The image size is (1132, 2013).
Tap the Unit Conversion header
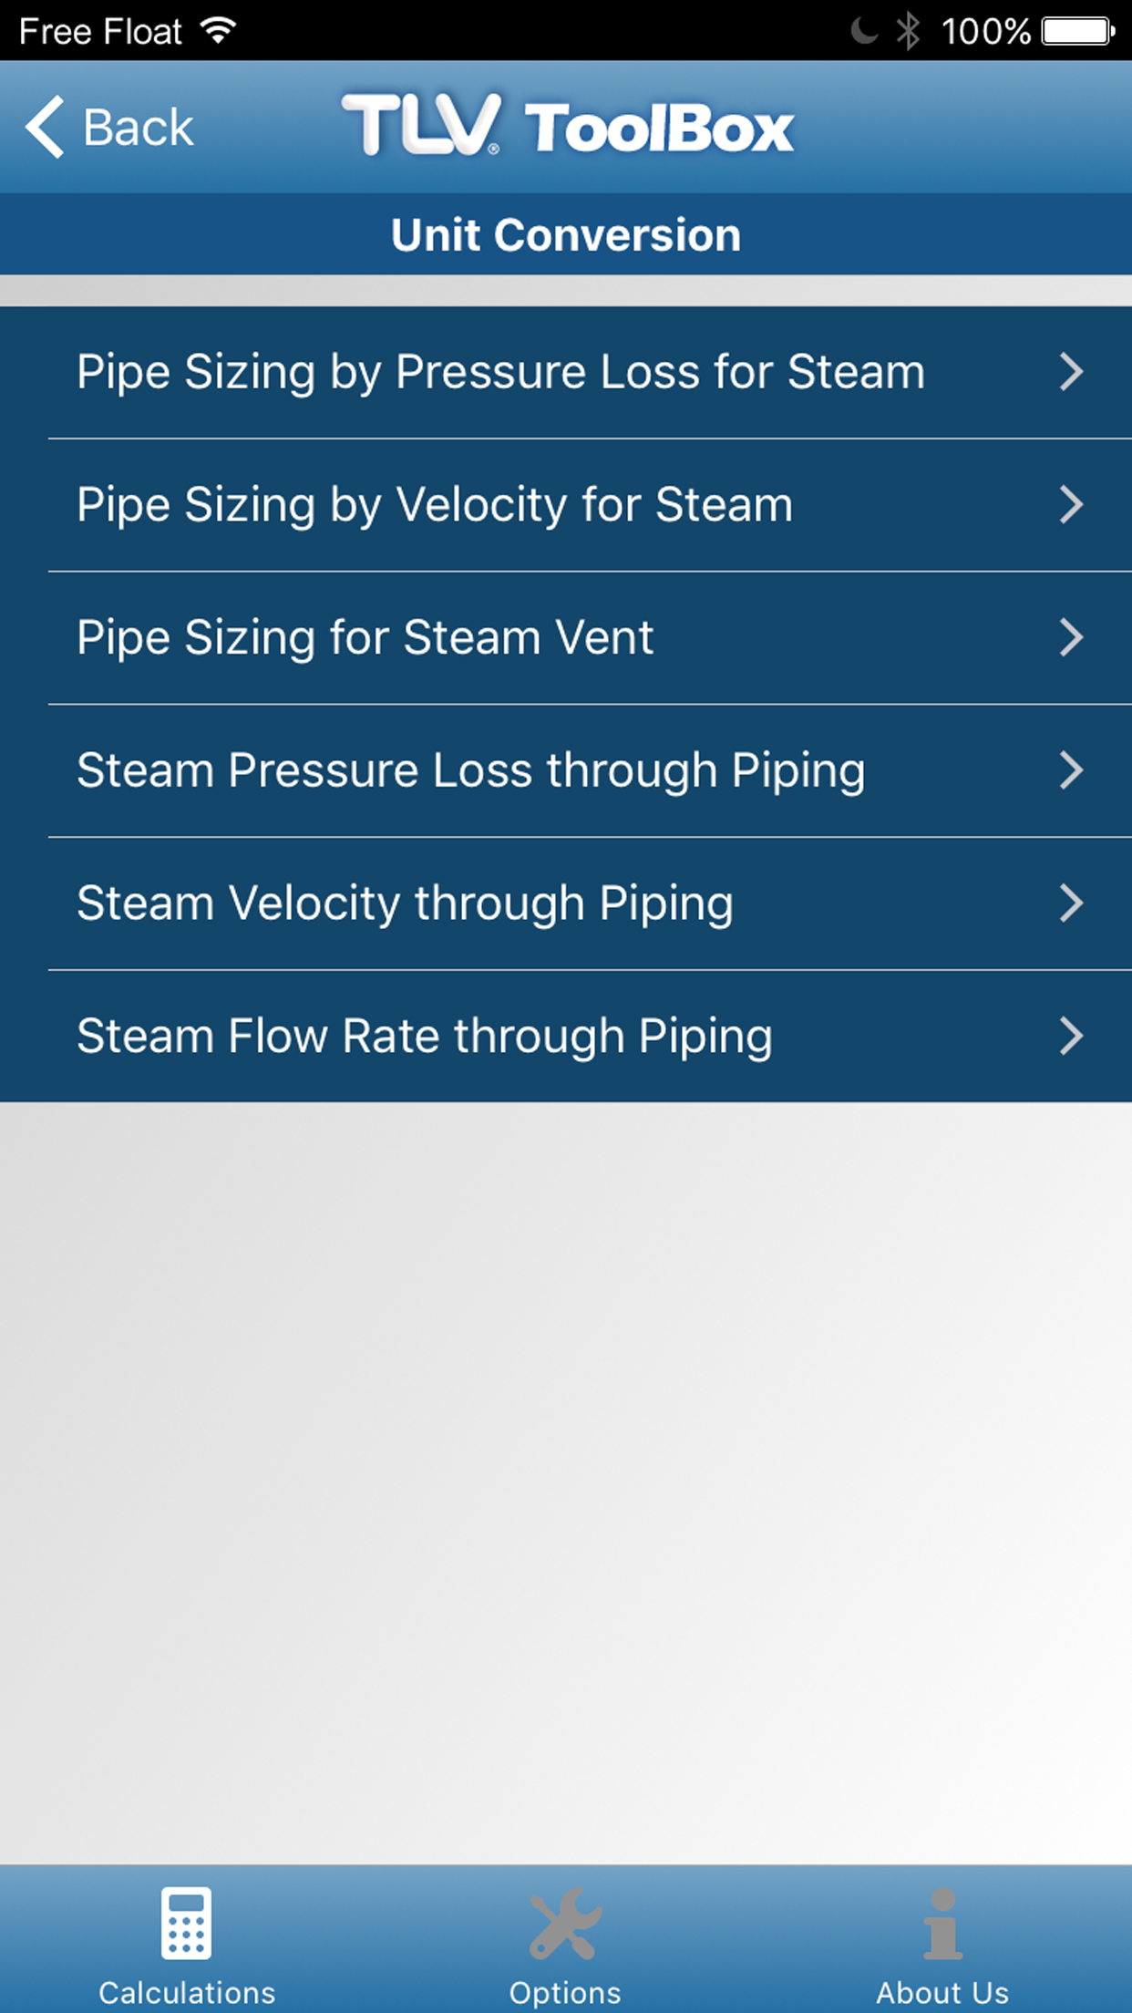click(566, 235)
